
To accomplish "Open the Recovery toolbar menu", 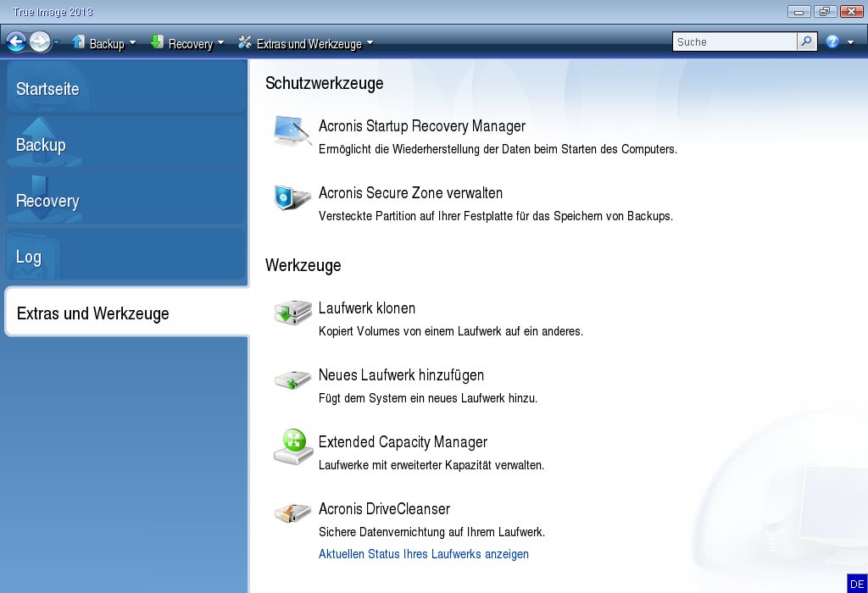I will [191, 44].
